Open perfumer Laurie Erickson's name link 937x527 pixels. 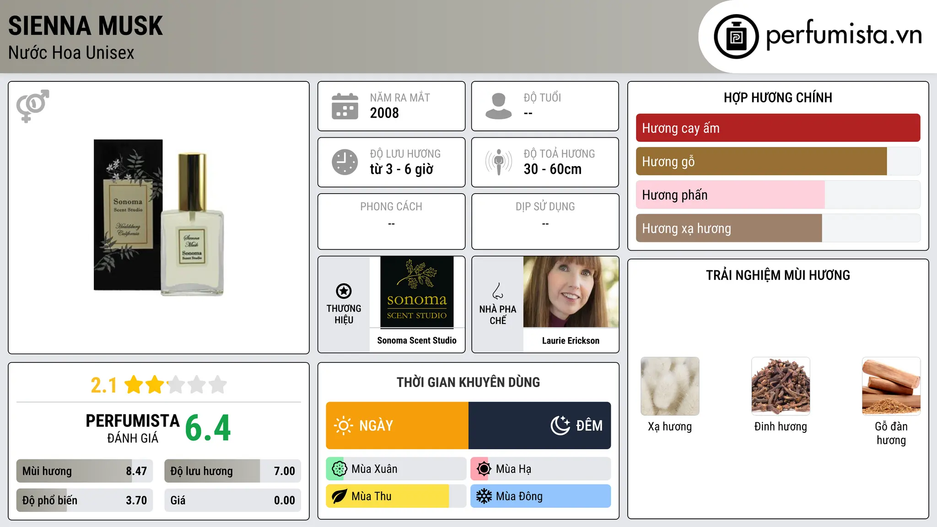(x=571, y=341)
